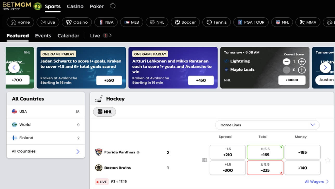
Task: Increase Lightning correct score
Action: (x=302, y=62)
